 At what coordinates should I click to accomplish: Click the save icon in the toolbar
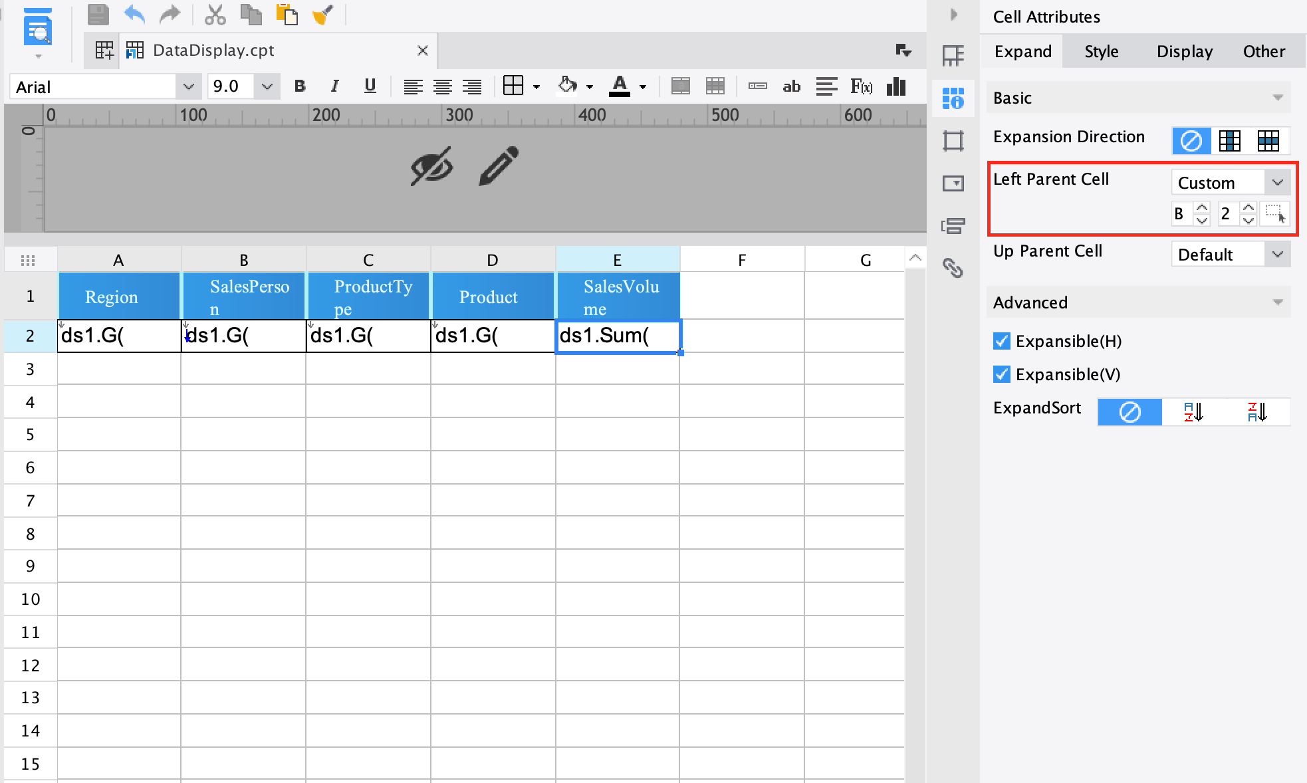tap(98, 14)
